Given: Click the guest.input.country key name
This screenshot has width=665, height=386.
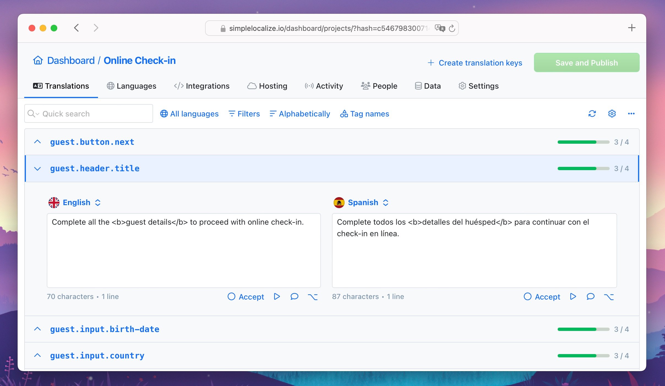Looking at the screenshot, I should pyautogui.click(x=97, y=355).
